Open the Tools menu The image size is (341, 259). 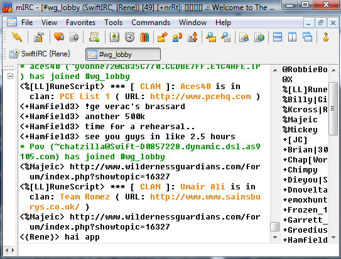[113, 23]
